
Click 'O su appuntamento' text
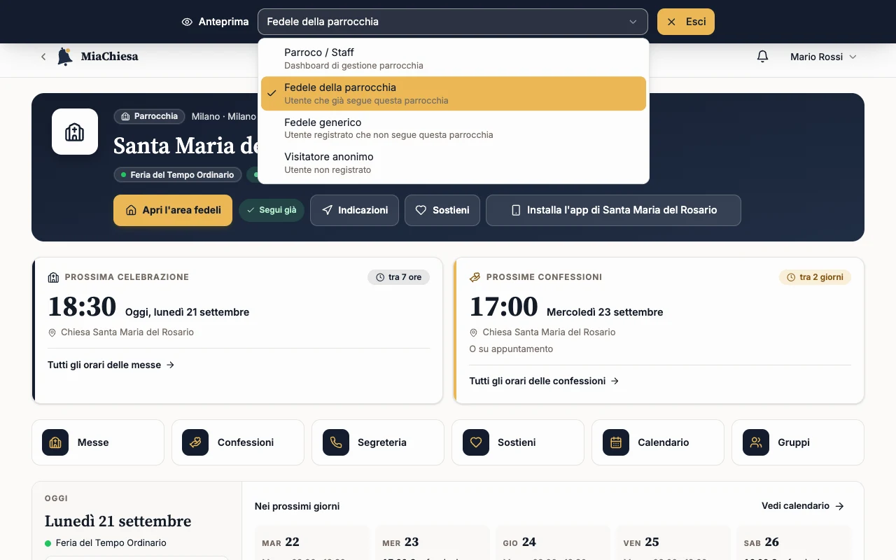click(x=511, y=349)
